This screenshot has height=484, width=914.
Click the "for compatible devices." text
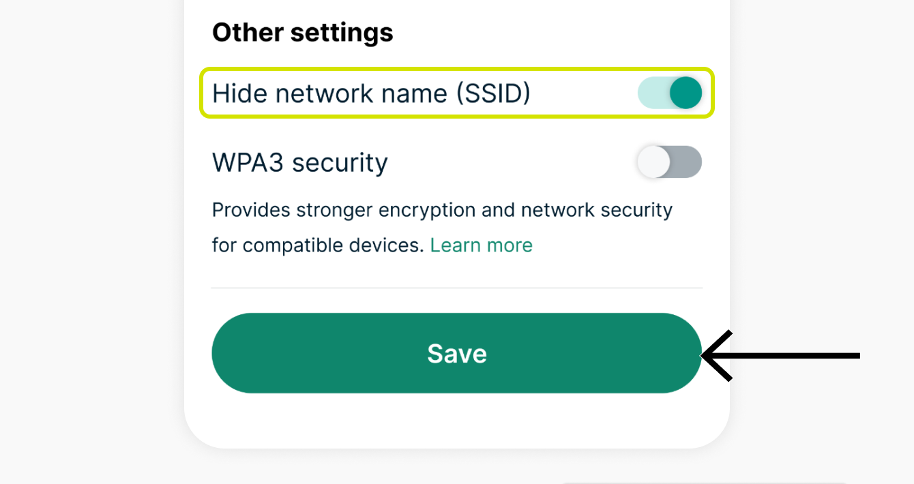point(318,245)
